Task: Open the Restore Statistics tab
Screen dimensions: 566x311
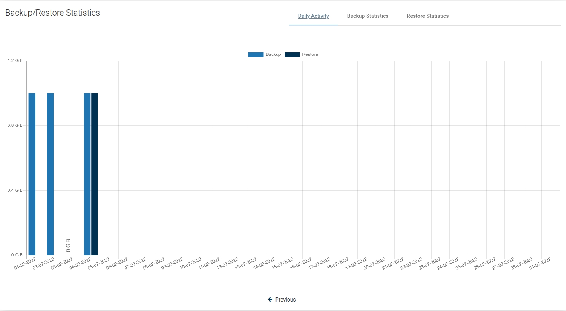Action: click(427, 16)
